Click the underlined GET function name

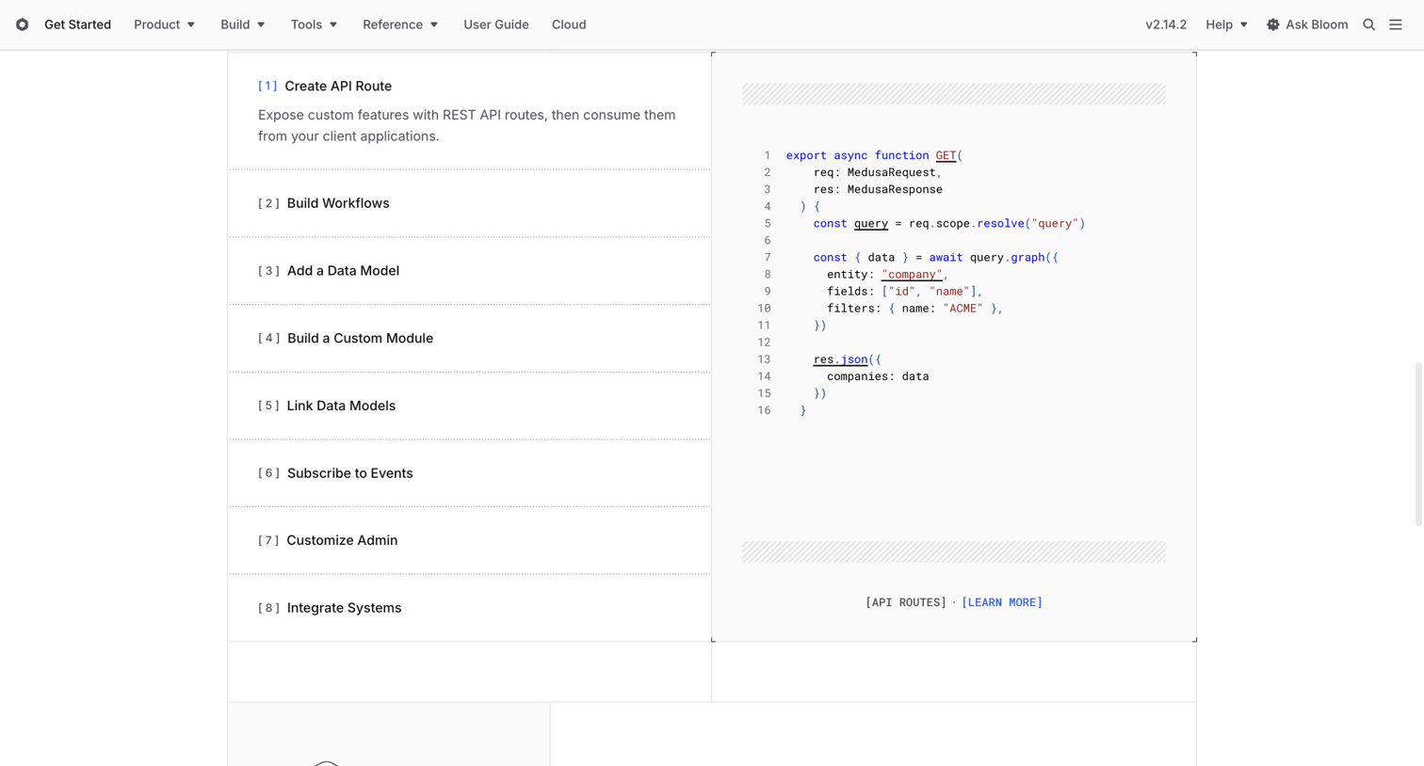pyautogui.click(x=946, y=155)
